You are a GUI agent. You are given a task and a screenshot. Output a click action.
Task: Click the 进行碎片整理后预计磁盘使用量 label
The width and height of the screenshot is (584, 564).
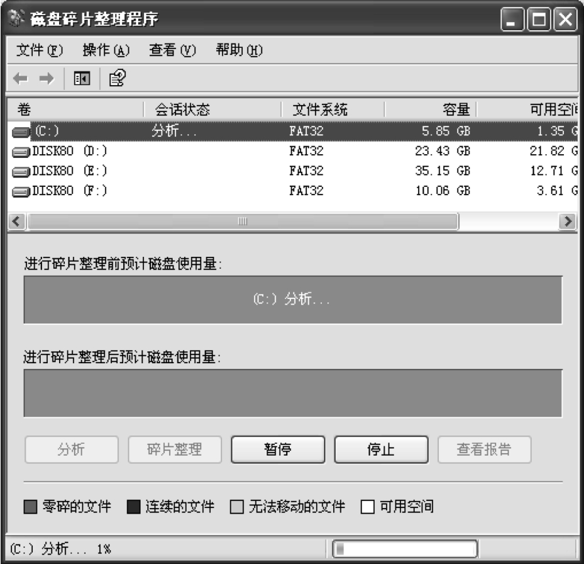[122, 357]
